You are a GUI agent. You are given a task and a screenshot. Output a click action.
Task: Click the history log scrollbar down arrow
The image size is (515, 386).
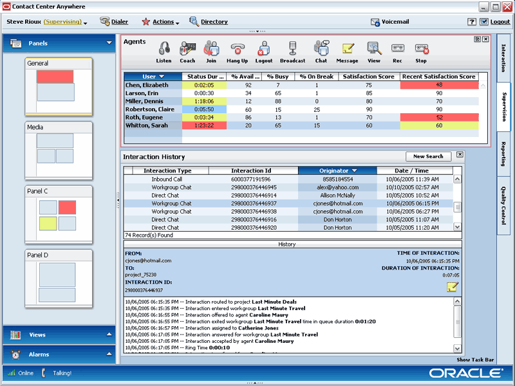[x=457, y=348]
